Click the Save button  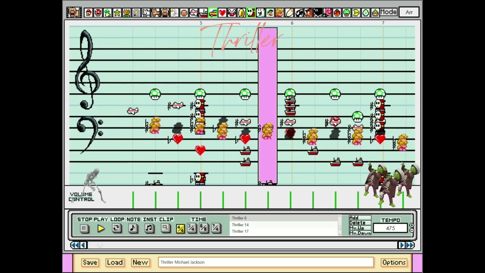pos(90,262)
